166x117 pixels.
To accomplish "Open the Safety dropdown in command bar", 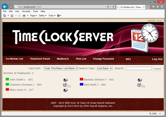I will tap(43, 16).
